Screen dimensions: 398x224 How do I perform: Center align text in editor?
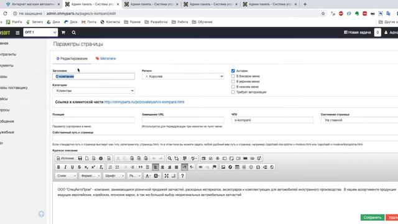[x=162, y=167]
